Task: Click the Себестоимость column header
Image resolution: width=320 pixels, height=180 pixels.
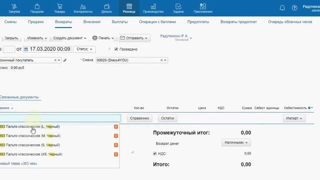Action: click(x=295, y=108)
